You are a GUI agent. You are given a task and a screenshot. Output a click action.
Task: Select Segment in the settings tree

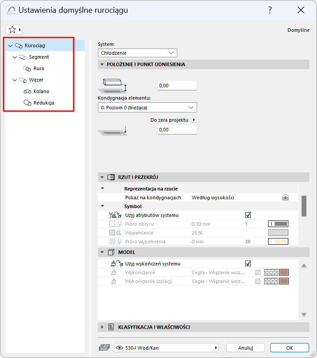39,57
